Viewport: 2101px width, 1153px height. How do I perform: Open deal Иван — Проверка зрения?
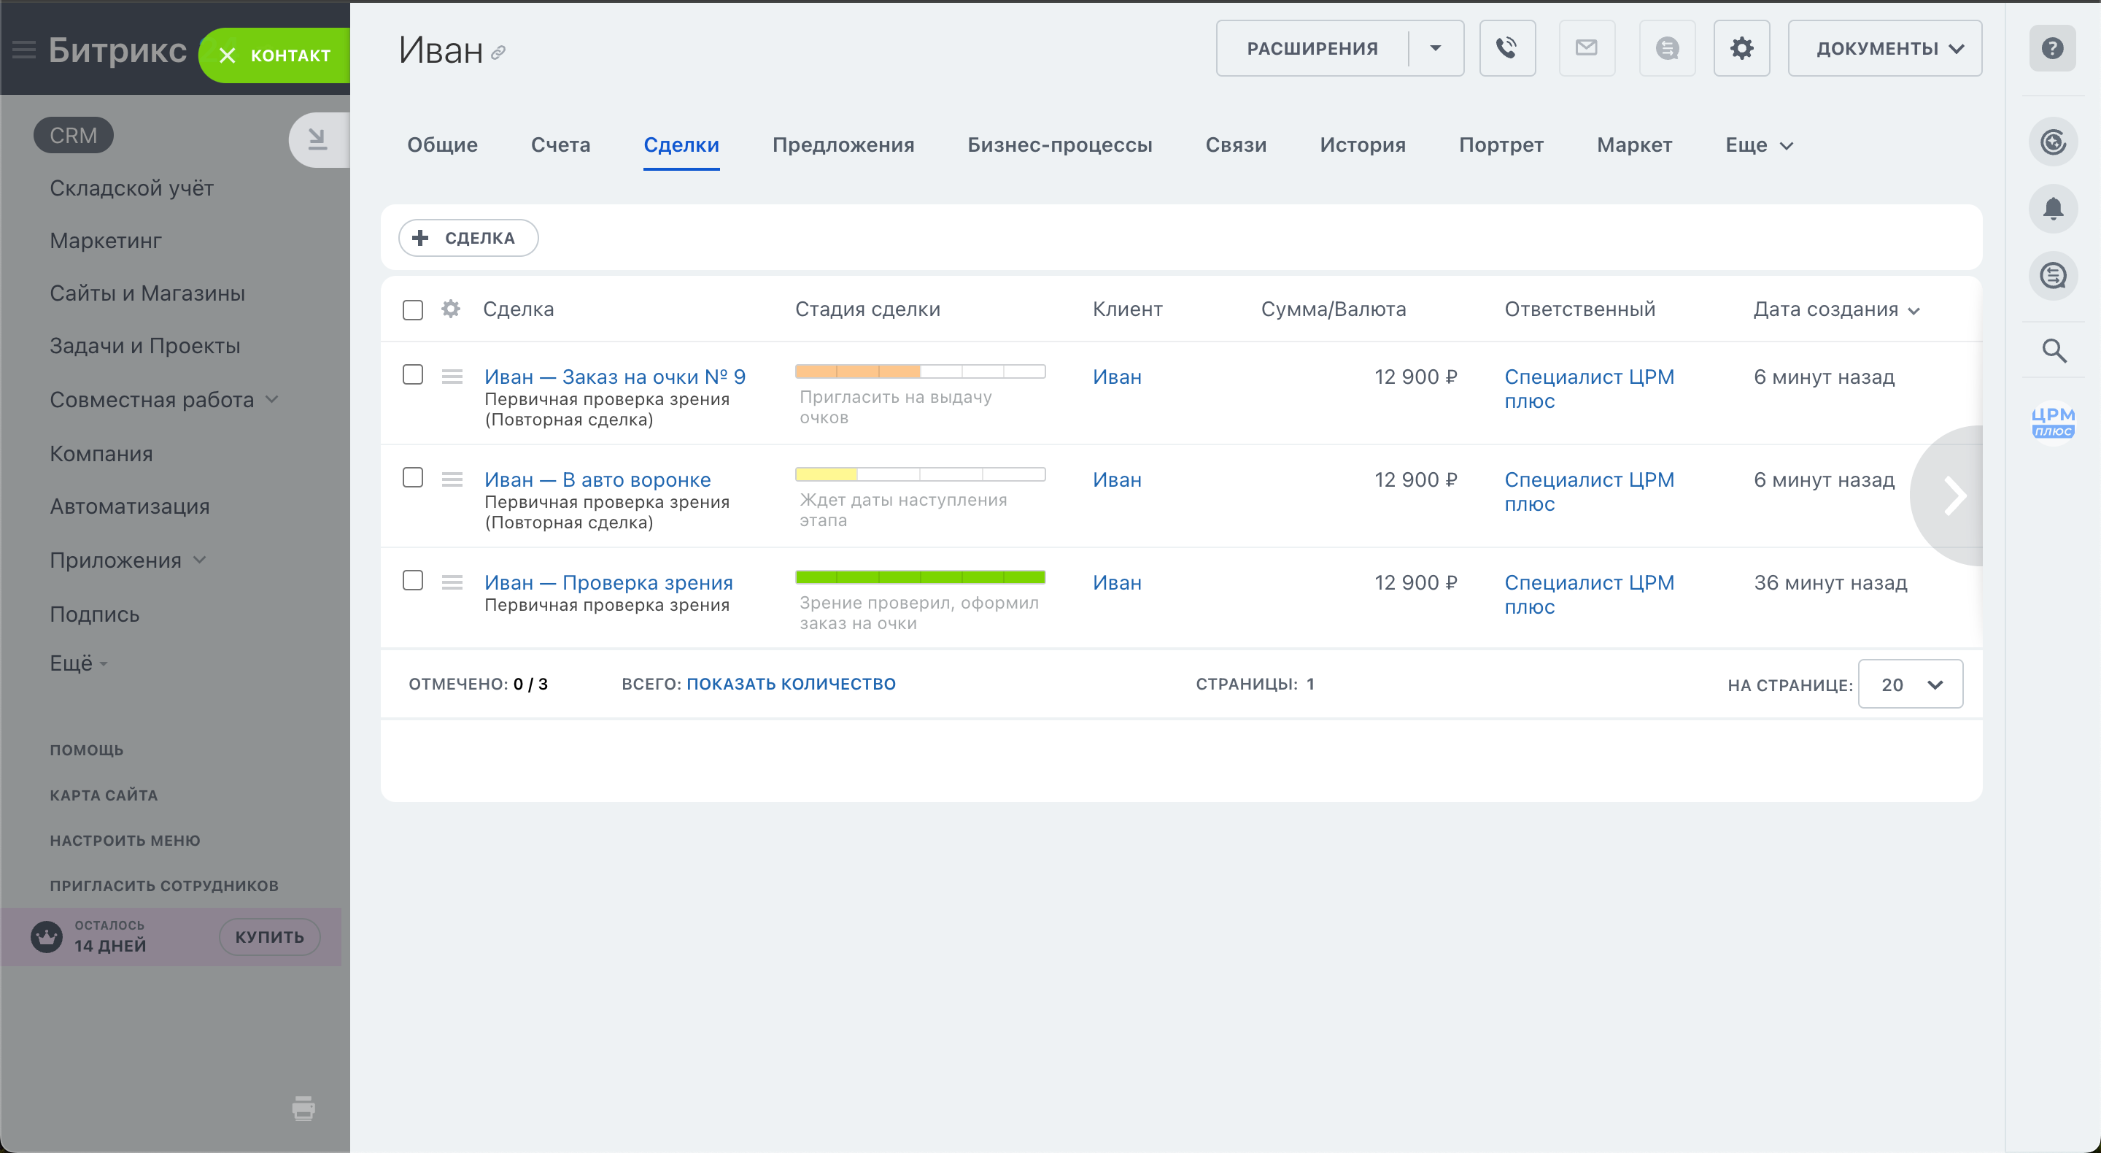(608, 582)
